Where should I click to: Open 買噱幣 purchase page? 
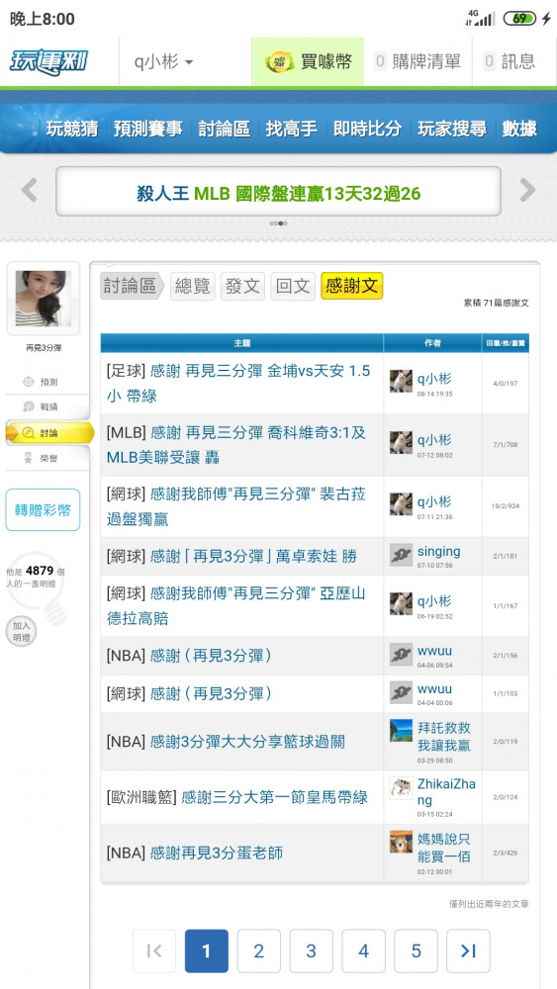[308, 61]
